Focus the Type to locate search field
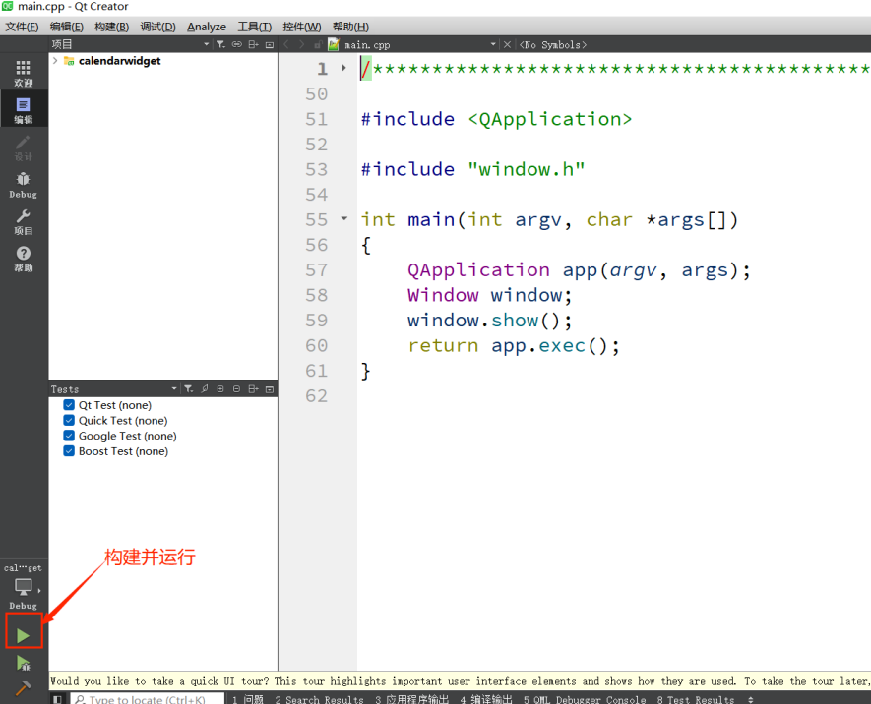The height and width of the screenshot is (704, 871). click(148, 699)
